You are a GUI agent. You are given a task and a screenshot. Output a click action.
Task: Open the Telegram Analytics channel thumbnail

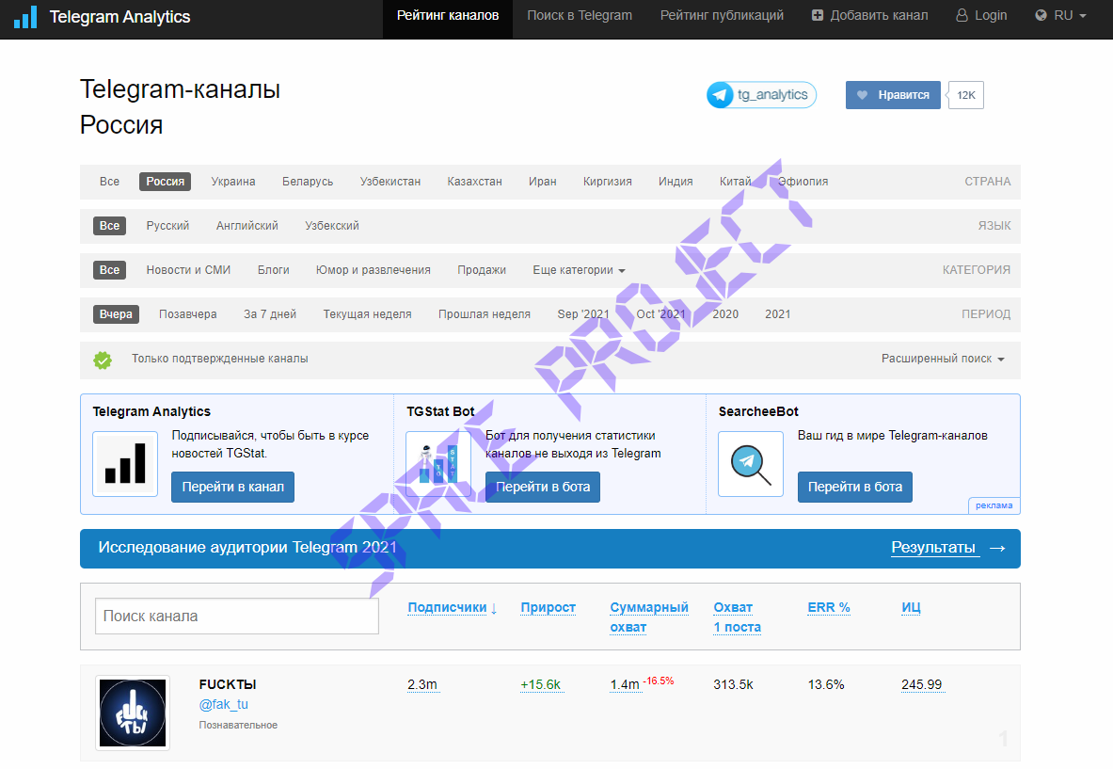pos(125,464)
